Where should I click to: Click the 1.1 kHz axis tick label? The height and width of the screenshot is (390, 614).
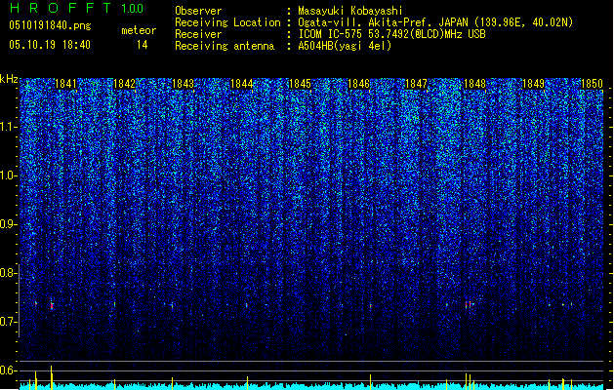point(8,127)
